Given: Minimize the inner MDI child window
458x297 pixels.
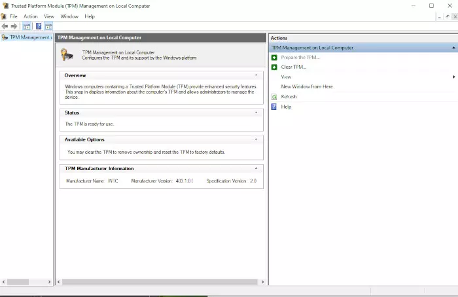Looking at the screenshot, I should click(x=439, y=17).
